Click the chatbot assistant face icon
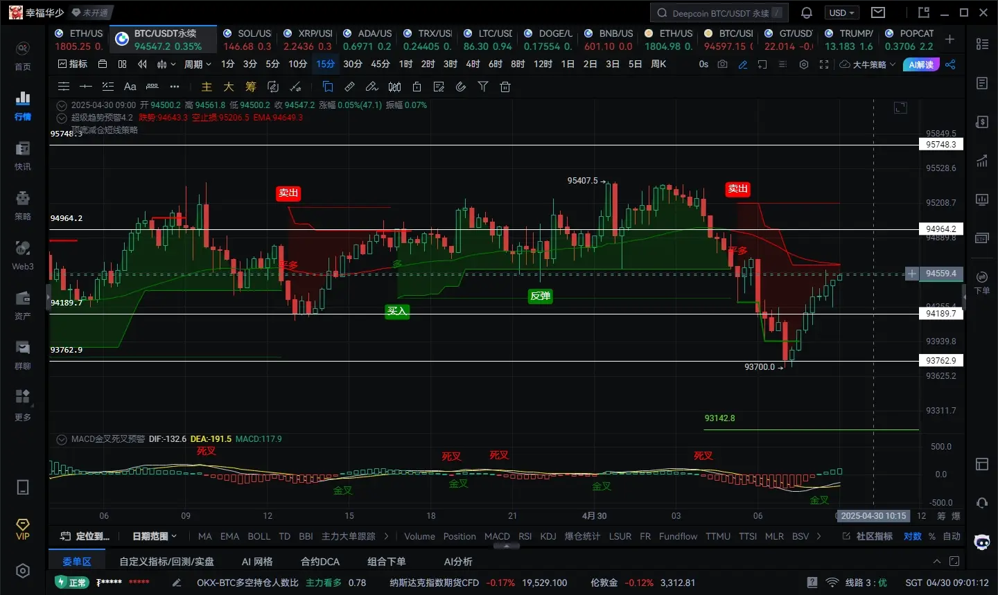Image resolution: width=998 pixels, height=595 pixels. [982, 542]
